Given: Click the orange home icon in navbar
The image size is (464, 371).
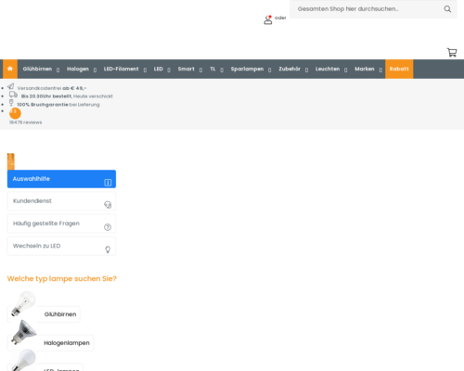Looking at the screenshot, I should pos(10,69).
